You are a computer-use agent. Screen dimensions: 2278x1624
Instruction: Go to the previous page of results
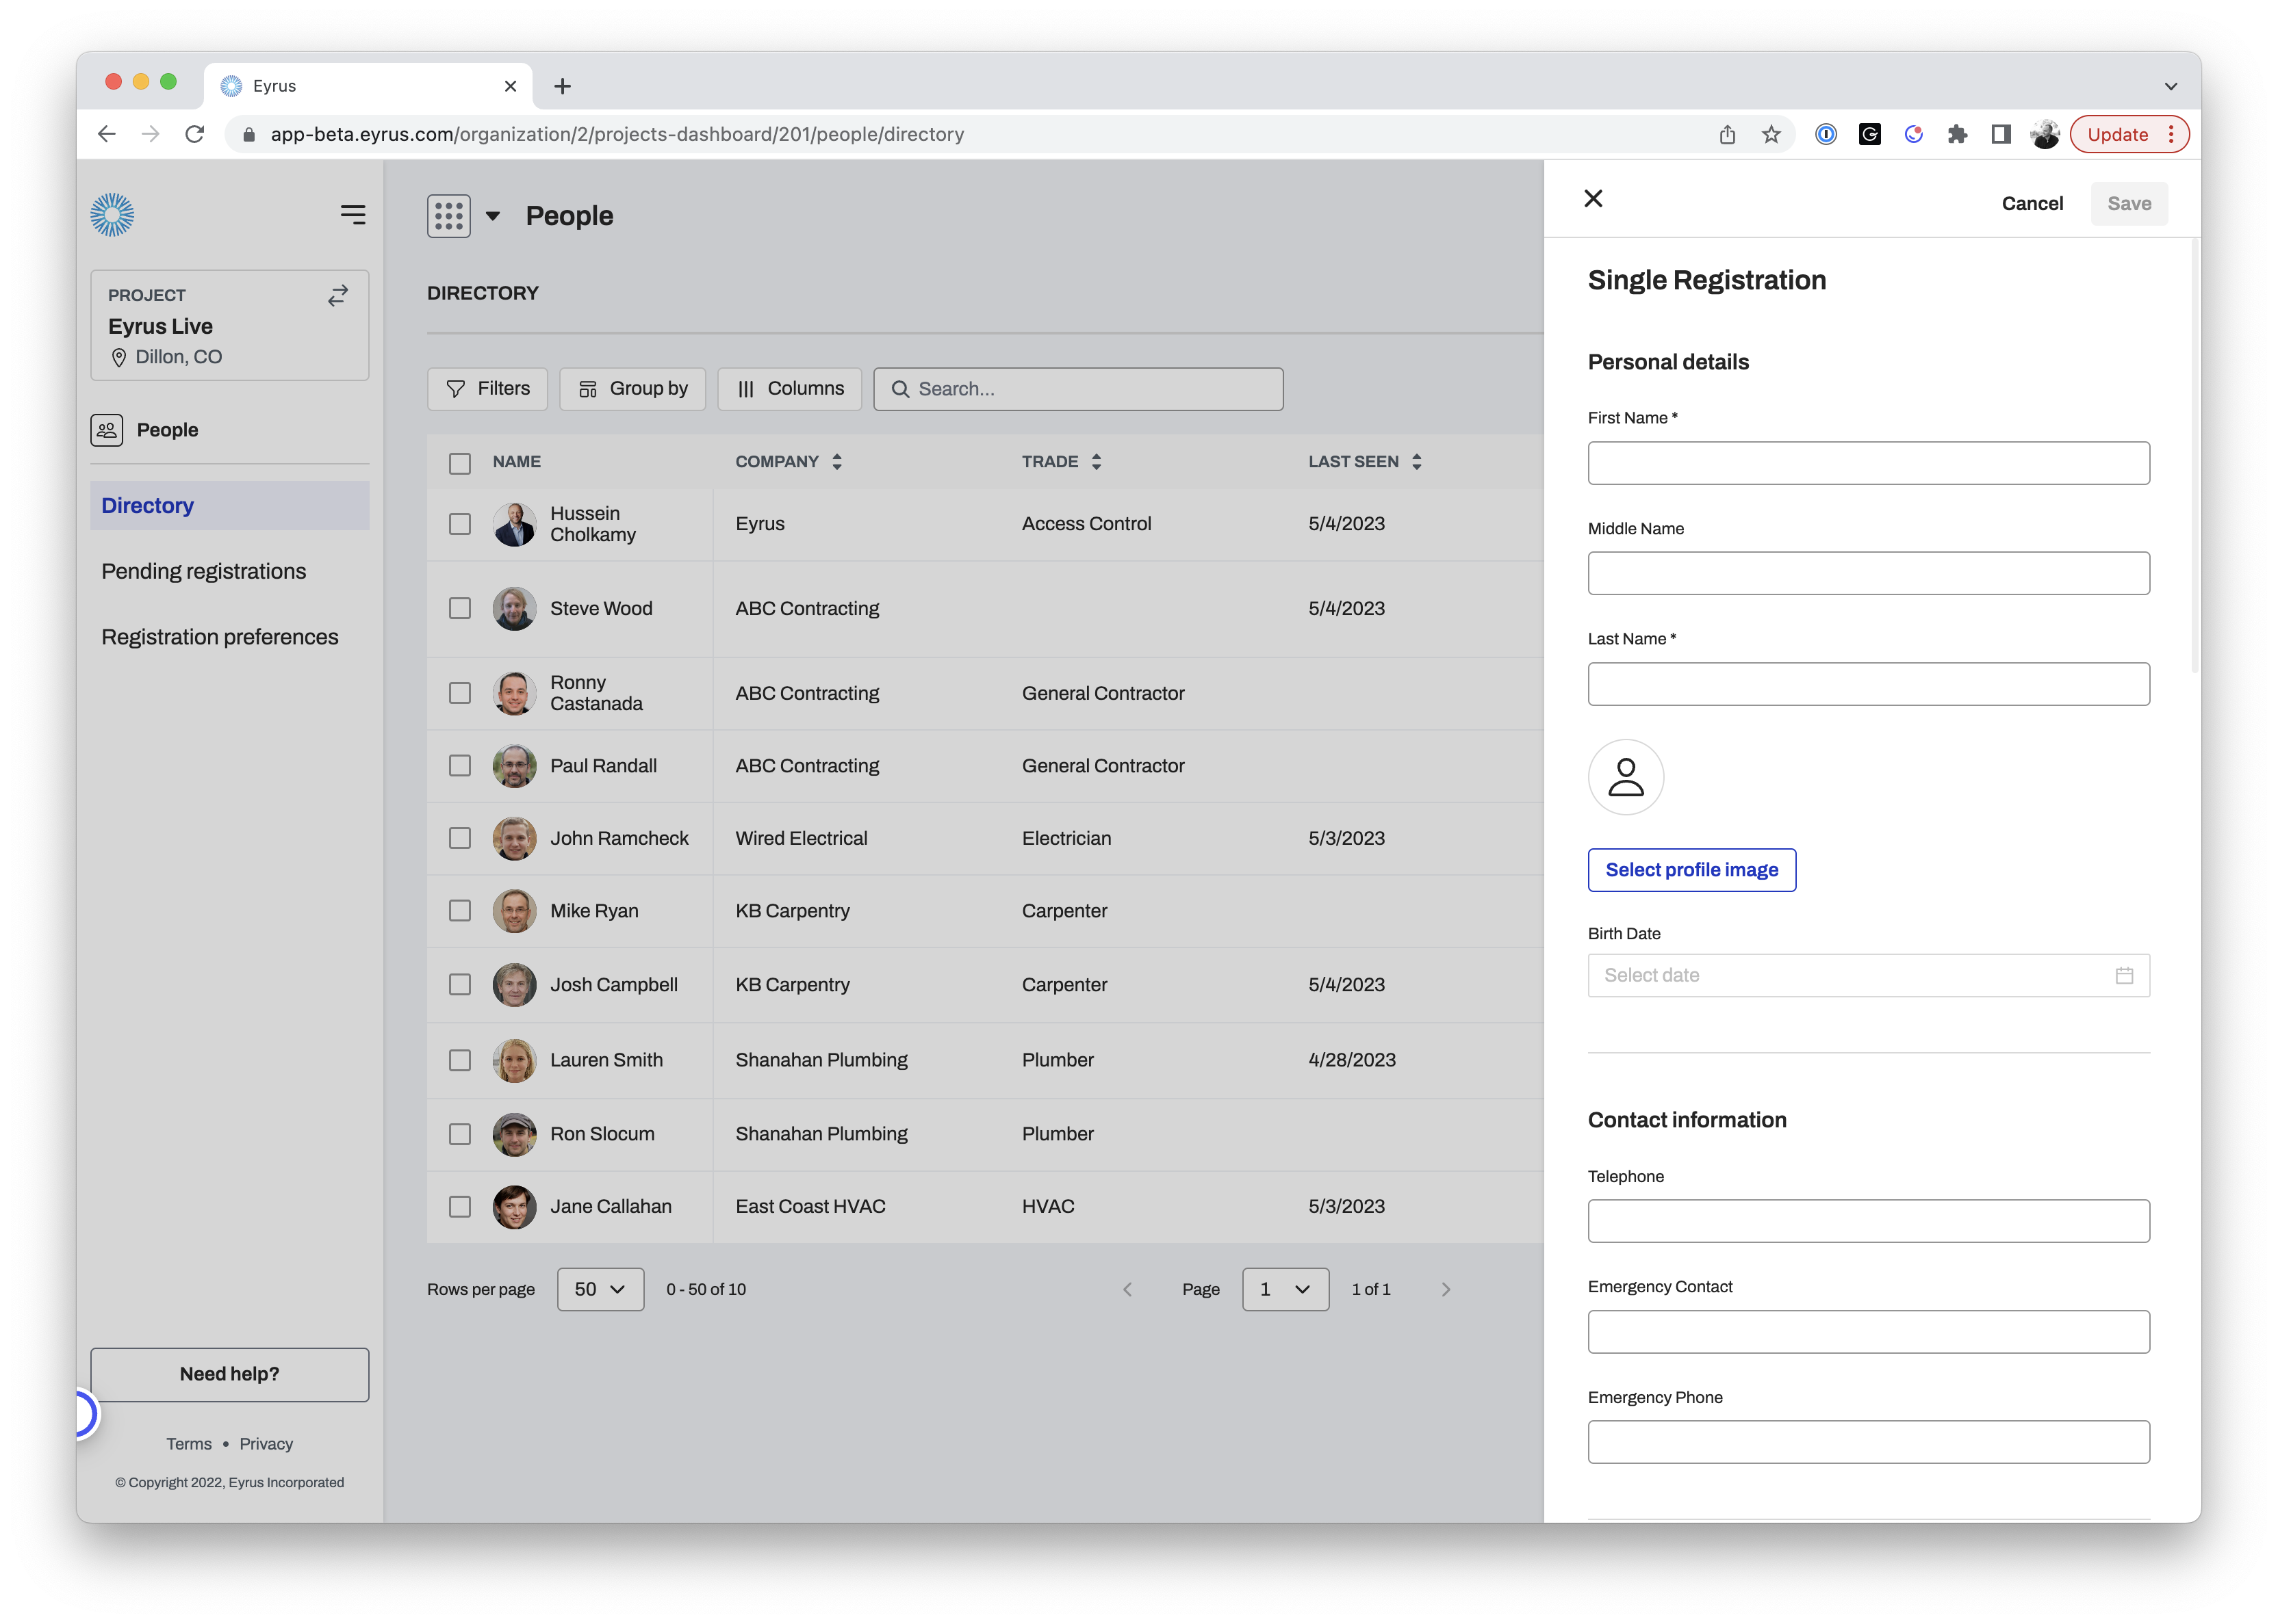1127,1289
